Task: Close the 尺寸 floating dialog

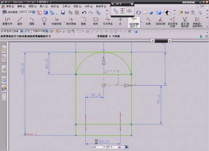Action: coord(132,3)
